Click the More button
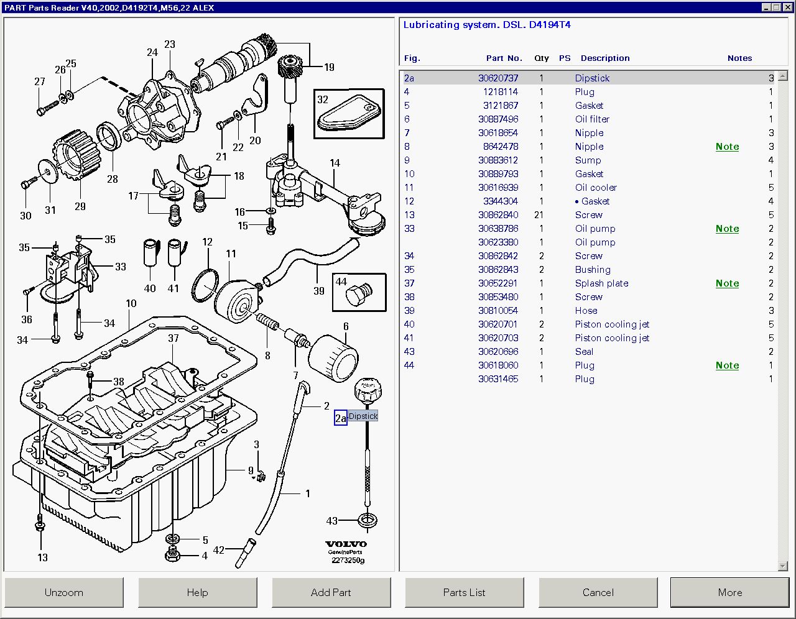The width and height of the screenshot is (796, 619). (730, 592)
